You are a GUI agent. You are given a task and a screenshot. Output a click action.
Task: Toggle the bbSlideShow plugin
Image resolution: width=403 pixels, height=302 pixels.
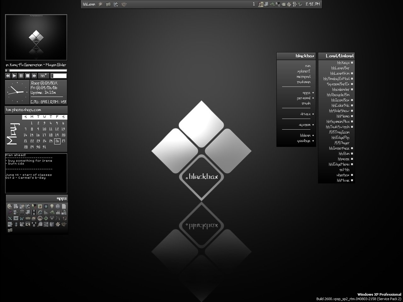point(337,111)
